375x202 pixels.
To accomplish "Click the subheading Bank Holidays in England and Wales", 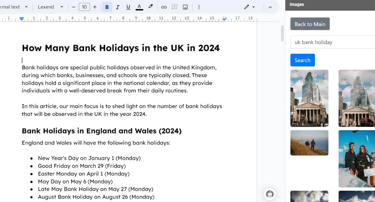I will [102, 131].
